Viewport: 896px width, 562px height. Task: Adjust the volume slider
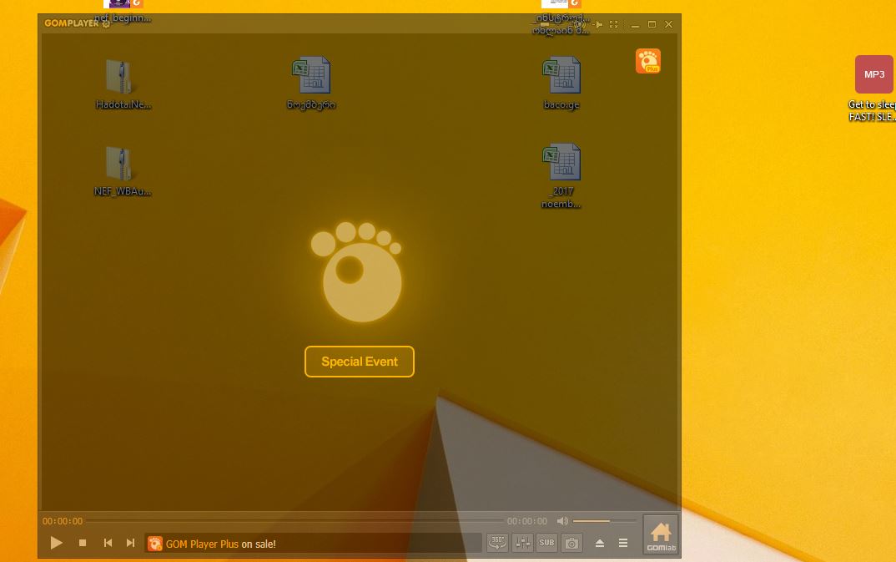point(605,521)
